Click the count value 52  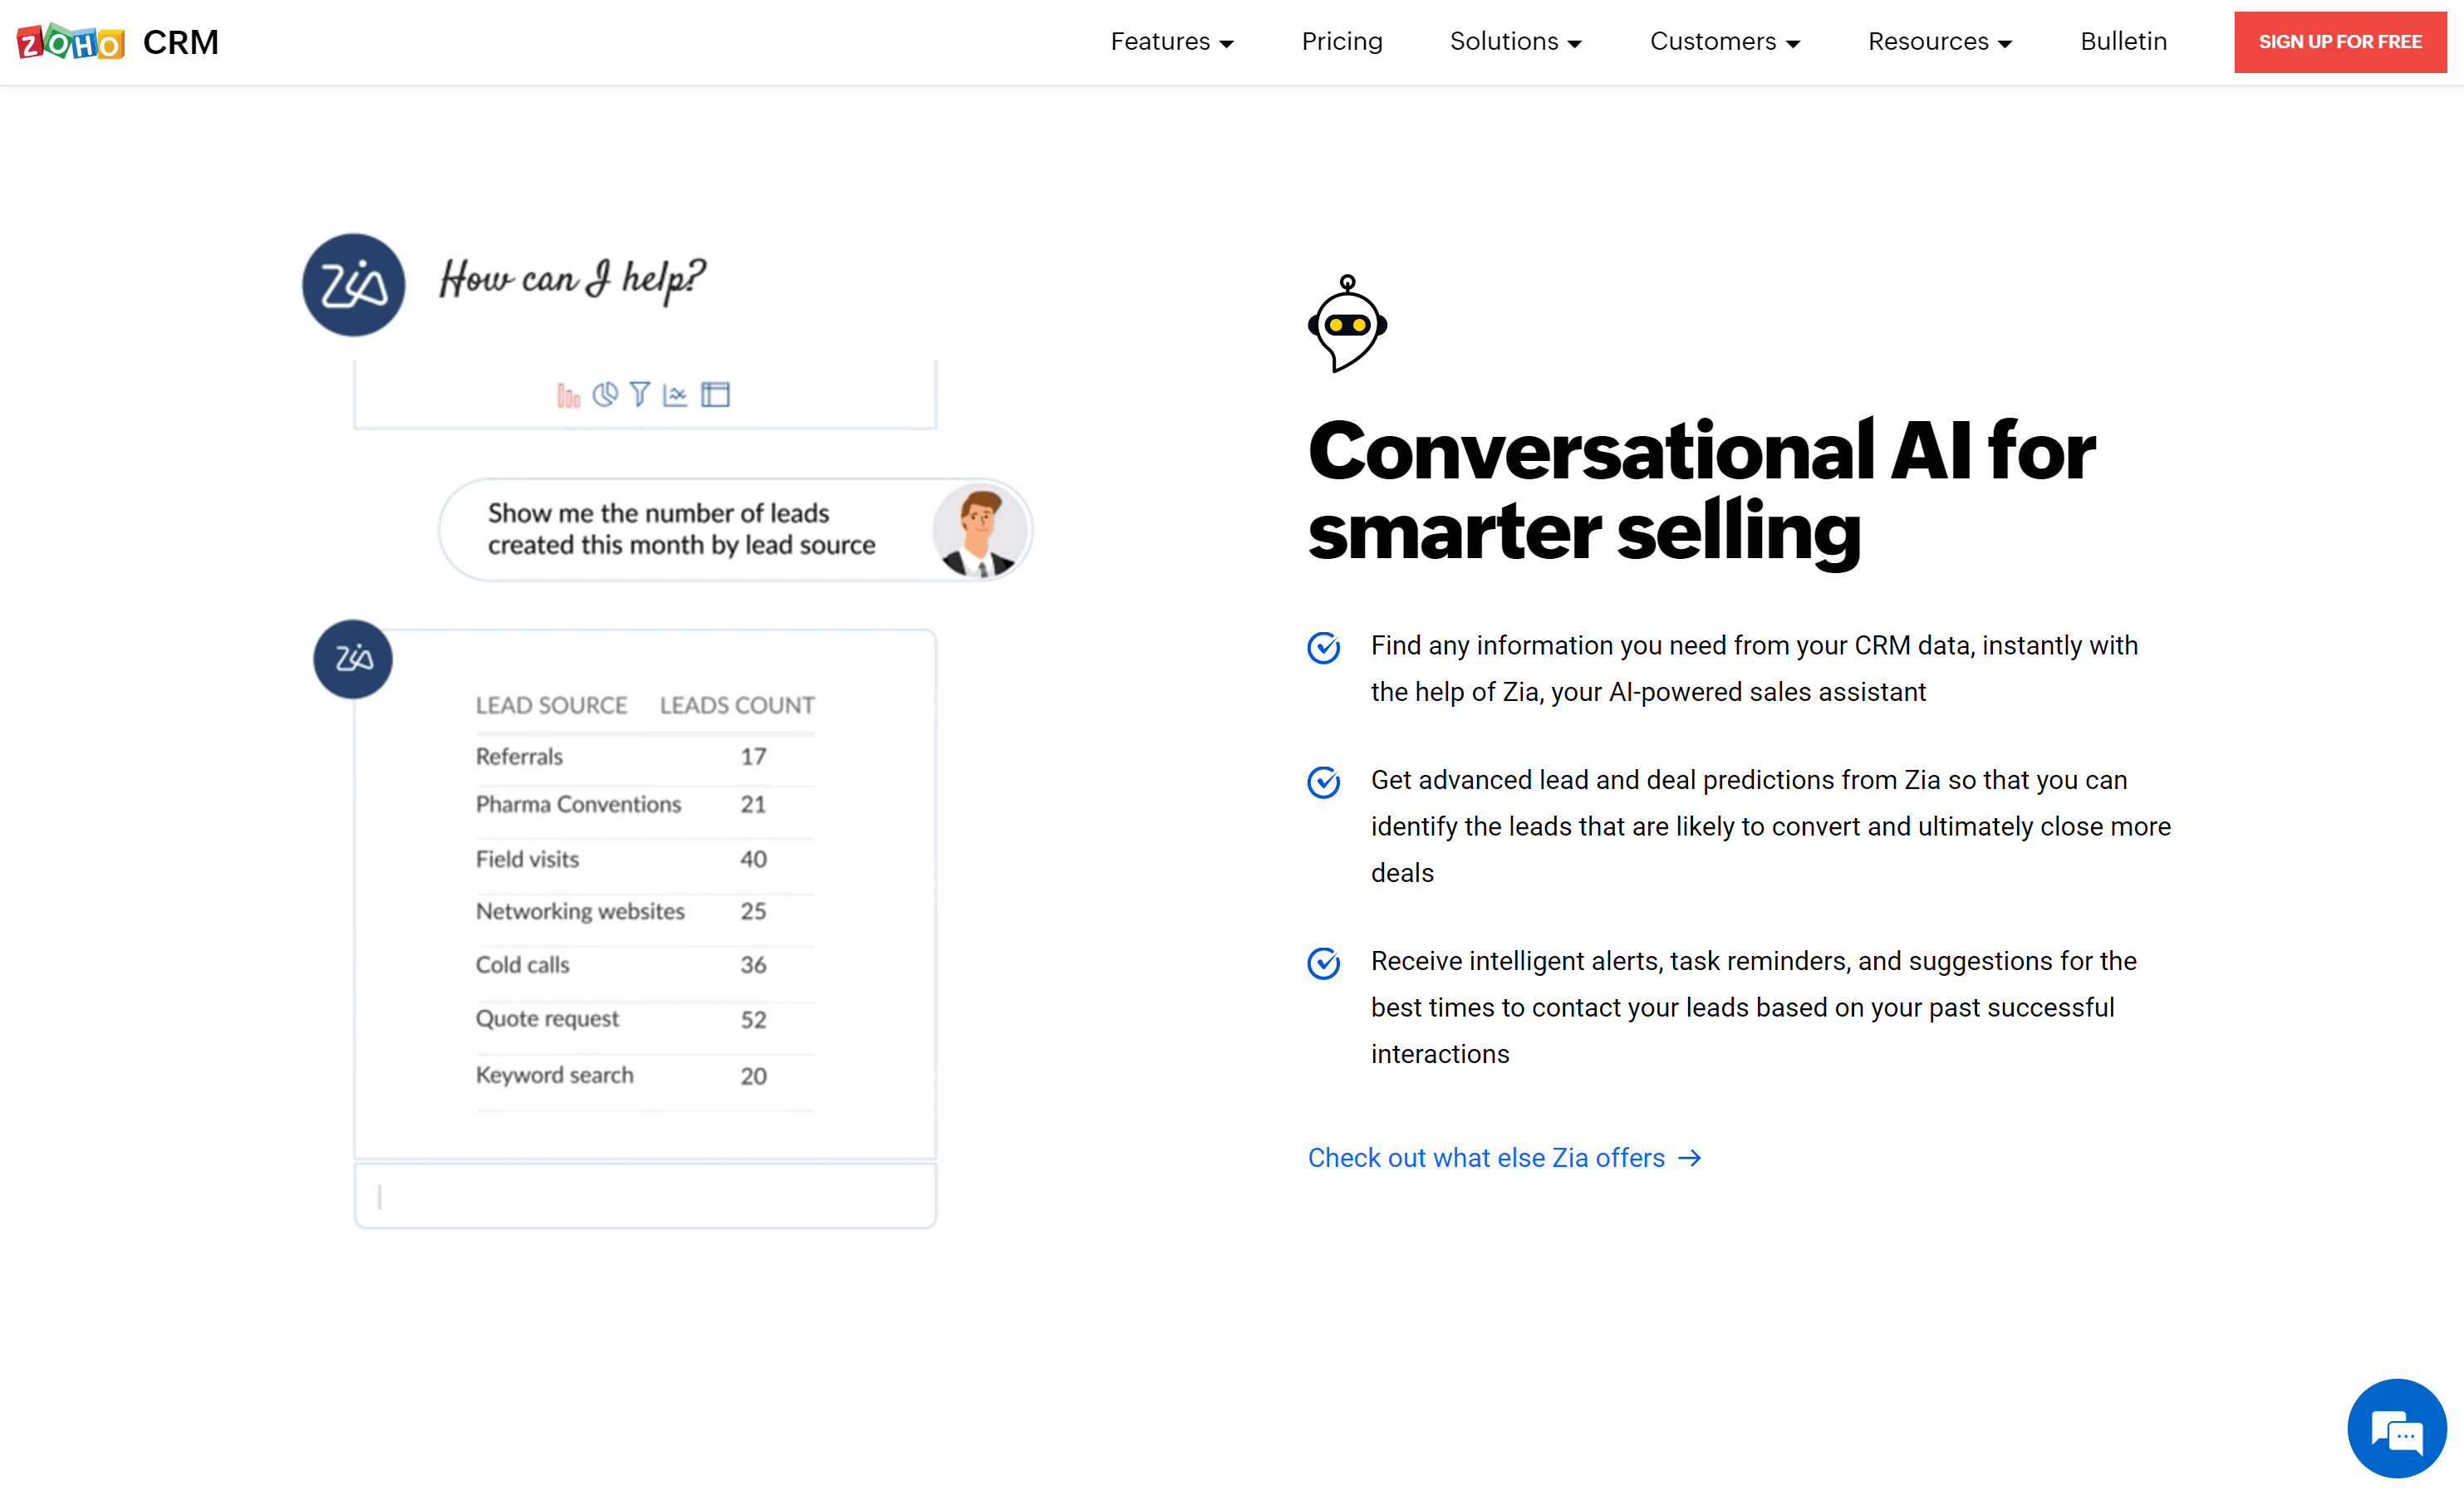pyautogui.click(x=753, y=1020)
